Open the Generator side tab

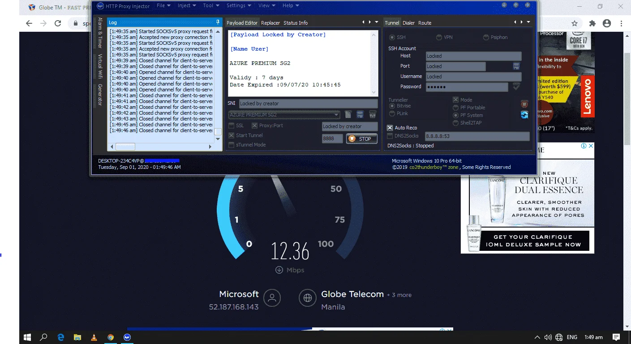coord(100,95)
